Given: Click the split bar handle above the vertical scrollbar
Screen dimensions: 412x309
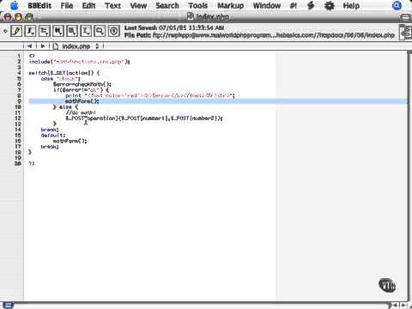Looking at the screenshot, I should click(409, 52).
